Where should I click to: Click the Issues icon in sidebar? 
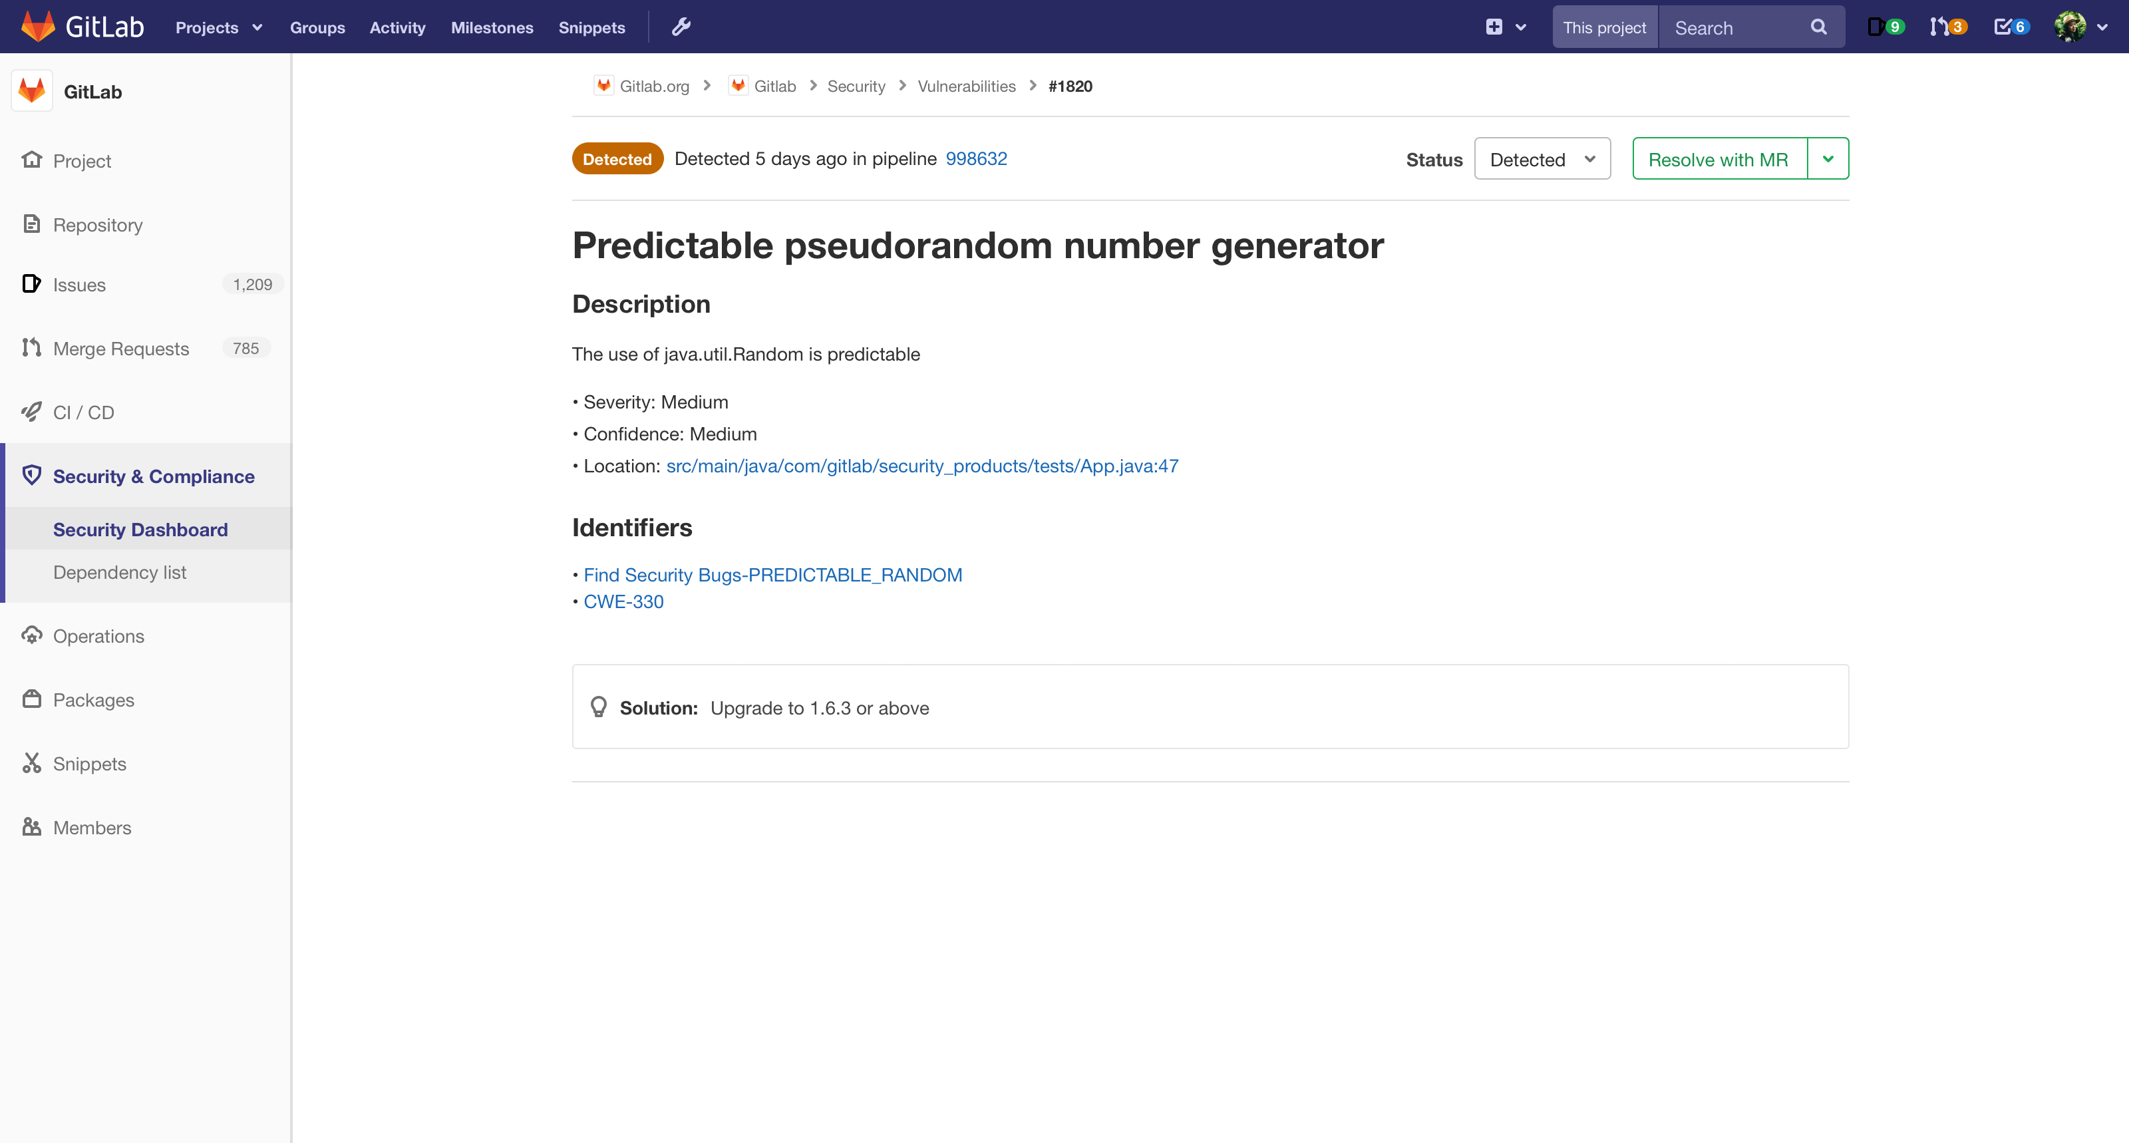click(33, 284)
